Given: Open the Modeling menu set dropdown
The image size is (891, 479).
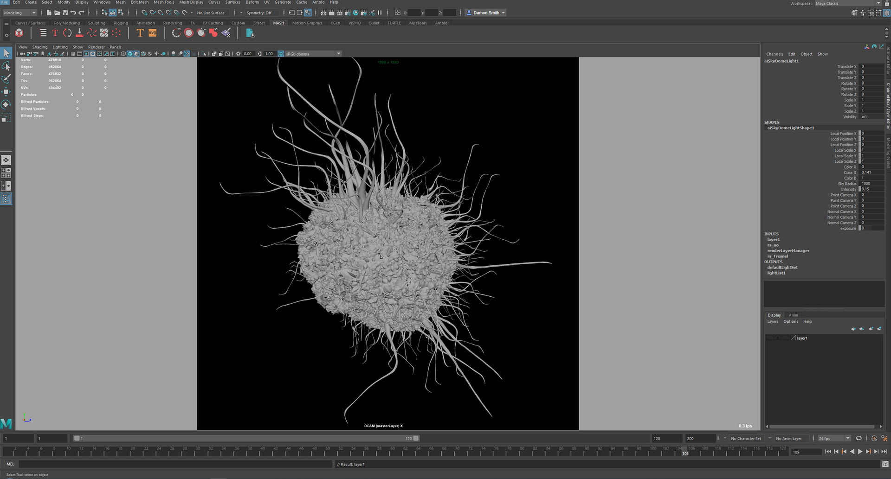Looking at the screenshot, I should click(20, 13).
